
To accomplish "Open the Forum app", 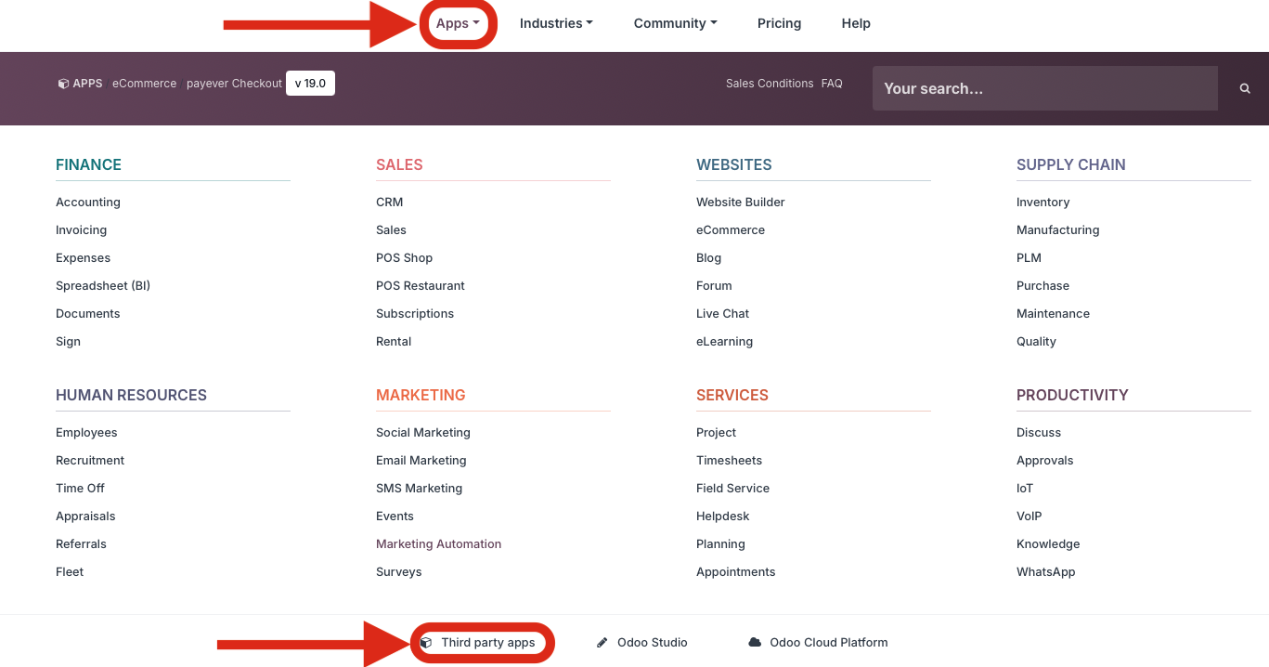I will click(714, 285).
